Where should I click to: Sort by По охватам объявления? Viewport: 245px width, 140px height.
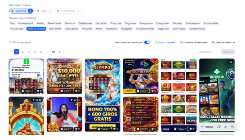(x=194, y=42)
